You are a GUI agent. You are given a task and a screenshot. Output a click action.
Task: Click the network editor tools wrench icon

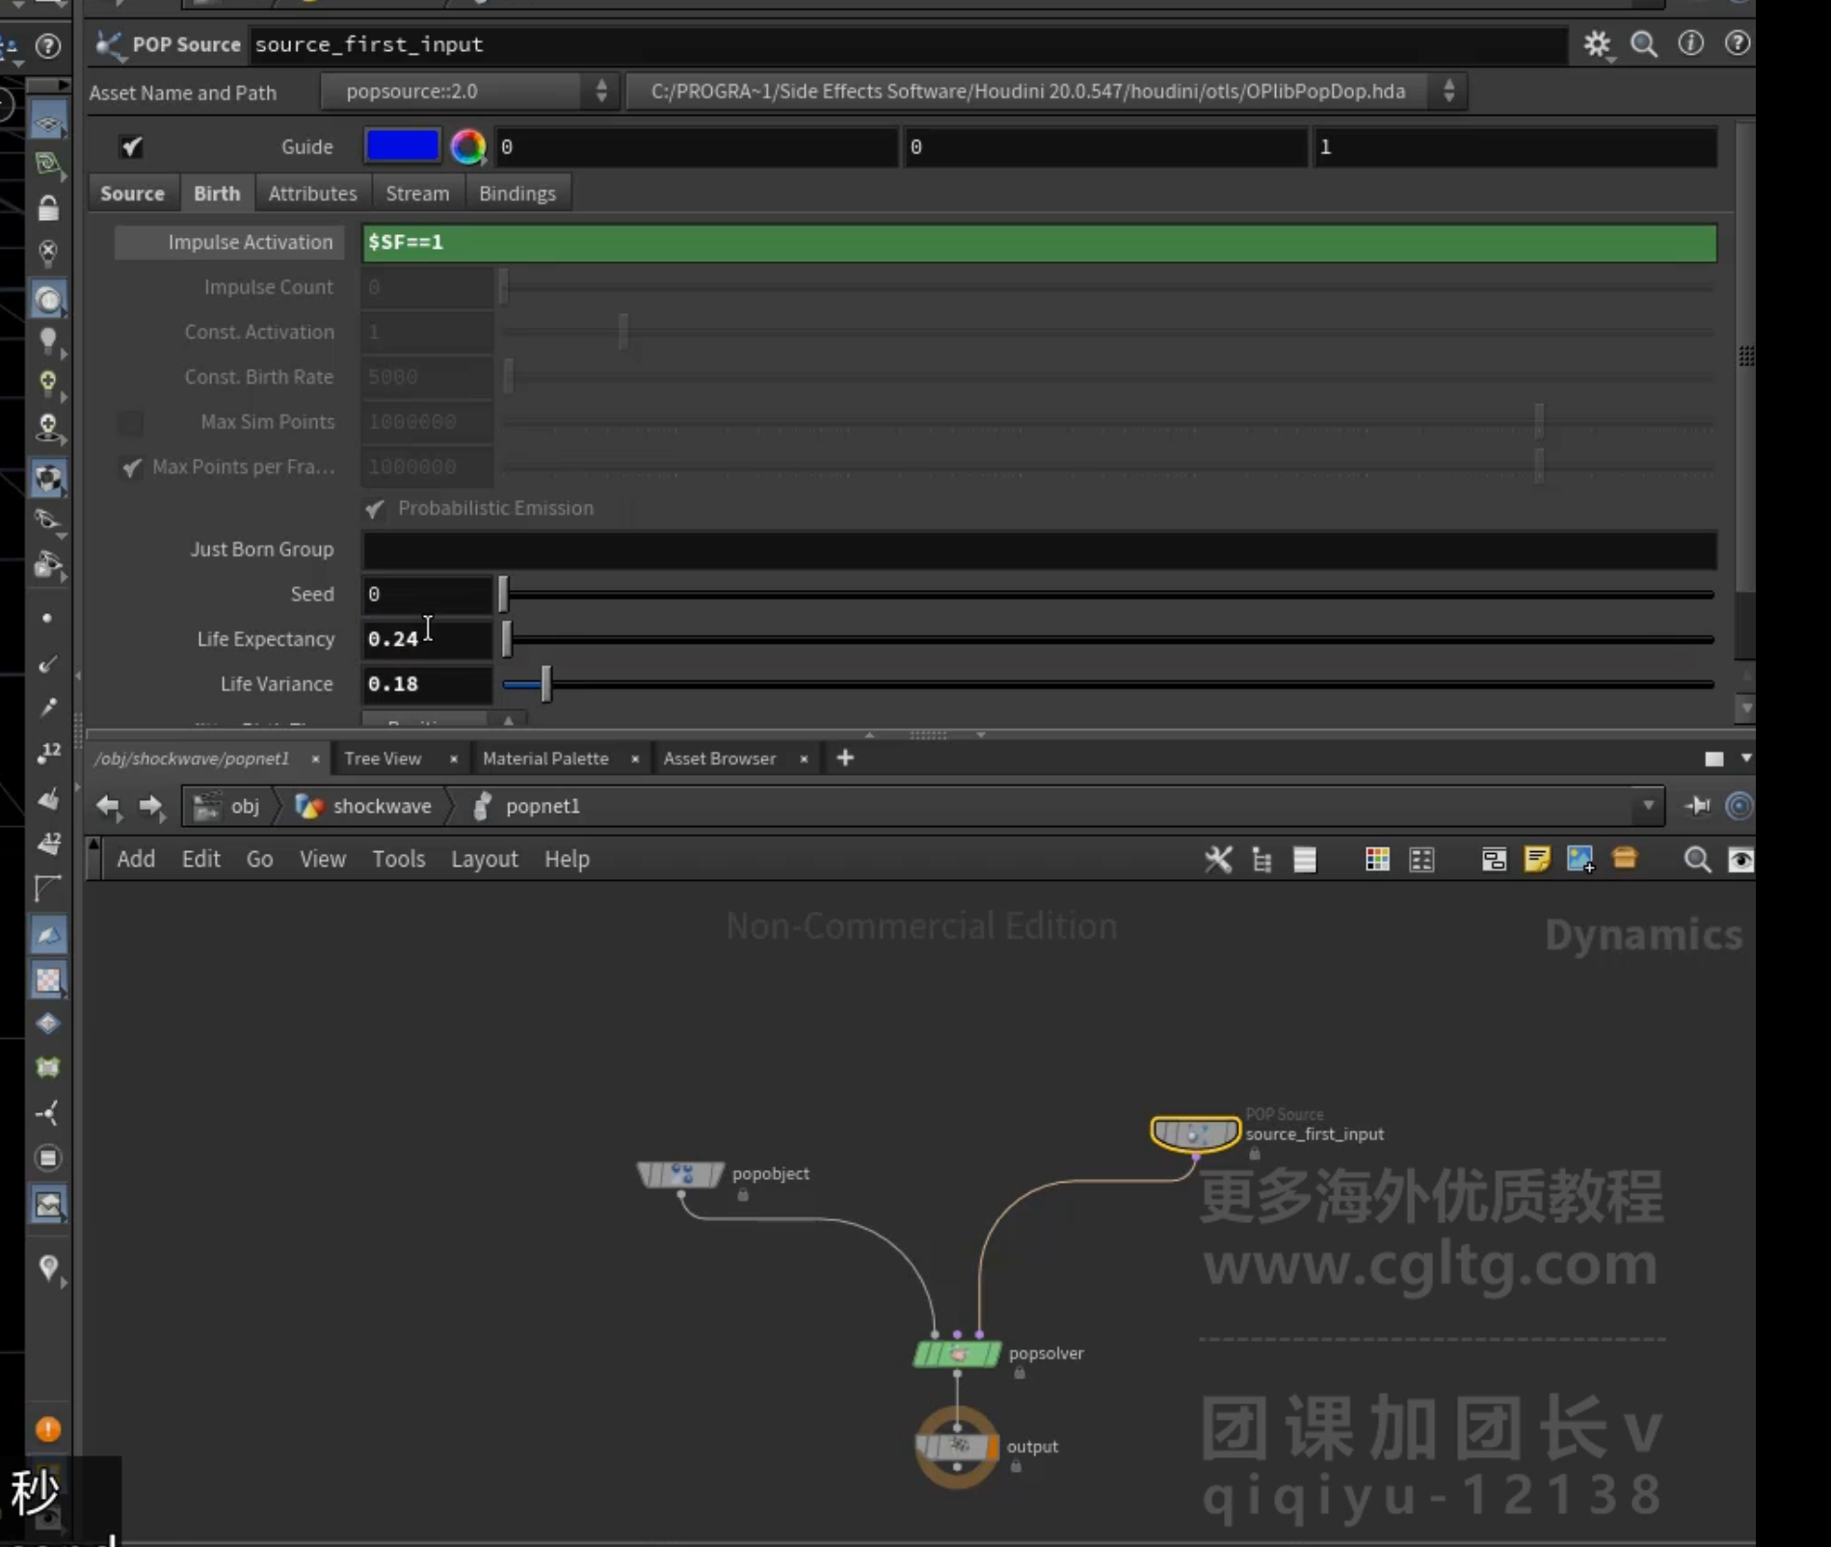click(x=1218, y=859)
